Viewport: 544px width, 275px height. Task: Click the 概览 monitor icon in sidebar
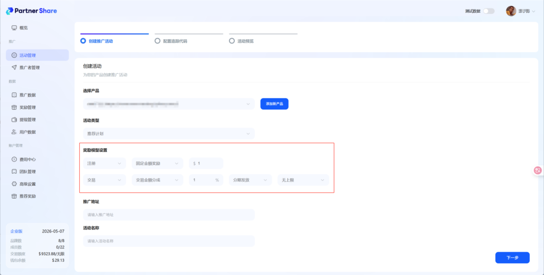click(x=14, y=28)
